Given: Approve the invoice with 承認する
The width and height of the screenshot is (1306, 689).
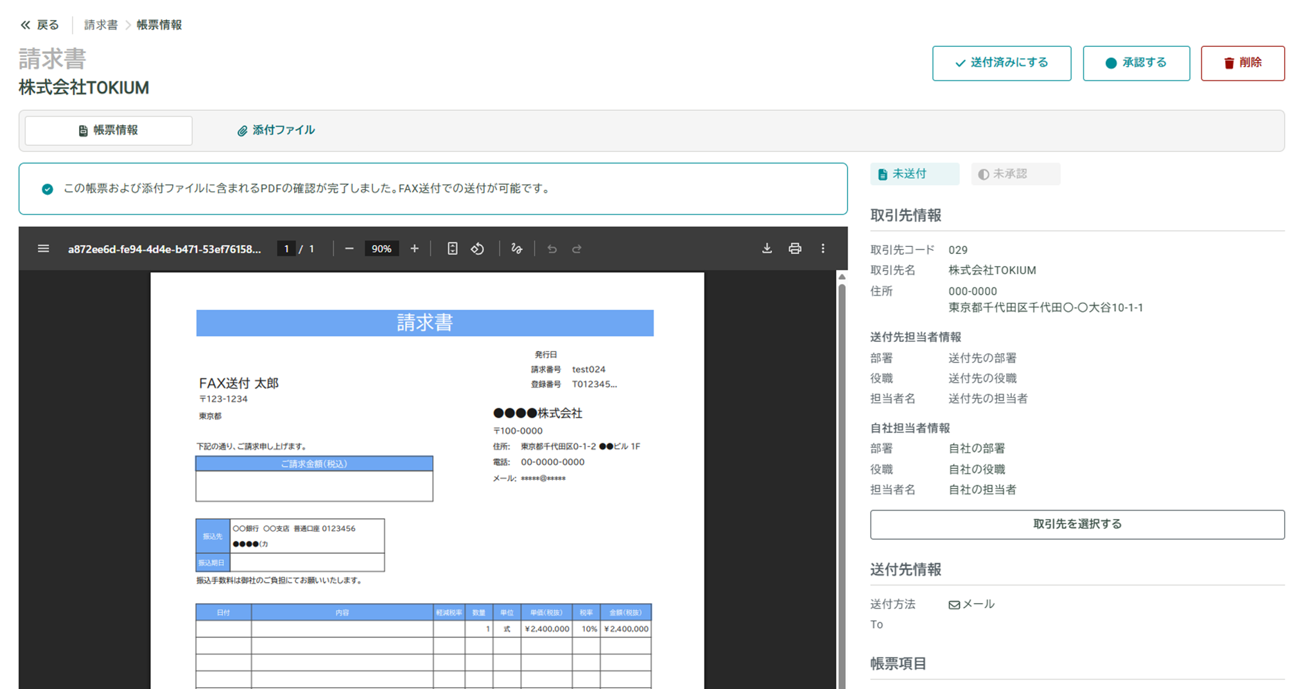Looking at the screenshot, I should (x=1136, y=63).
